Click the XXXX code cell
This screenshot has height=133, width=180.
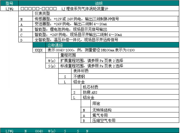[38, 50]
